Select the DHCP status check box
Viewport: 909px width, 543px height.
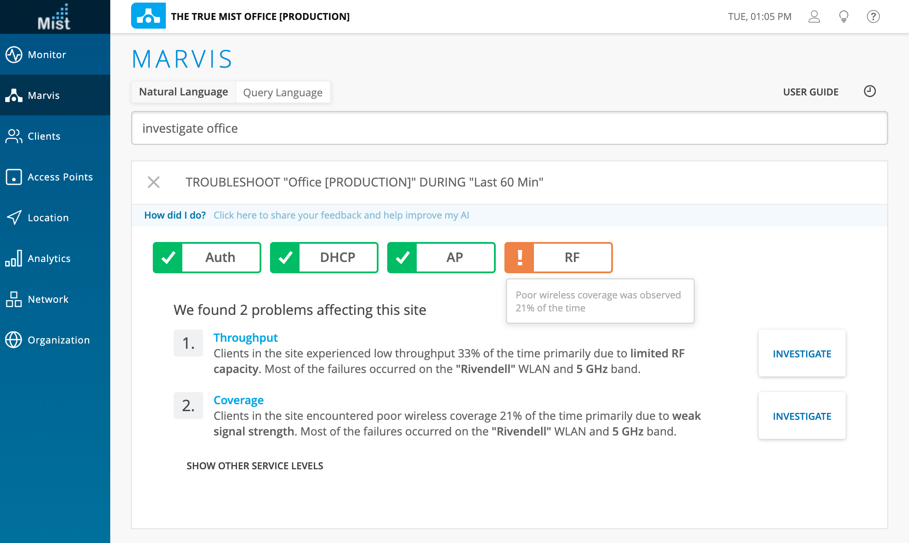coord(324,258)
